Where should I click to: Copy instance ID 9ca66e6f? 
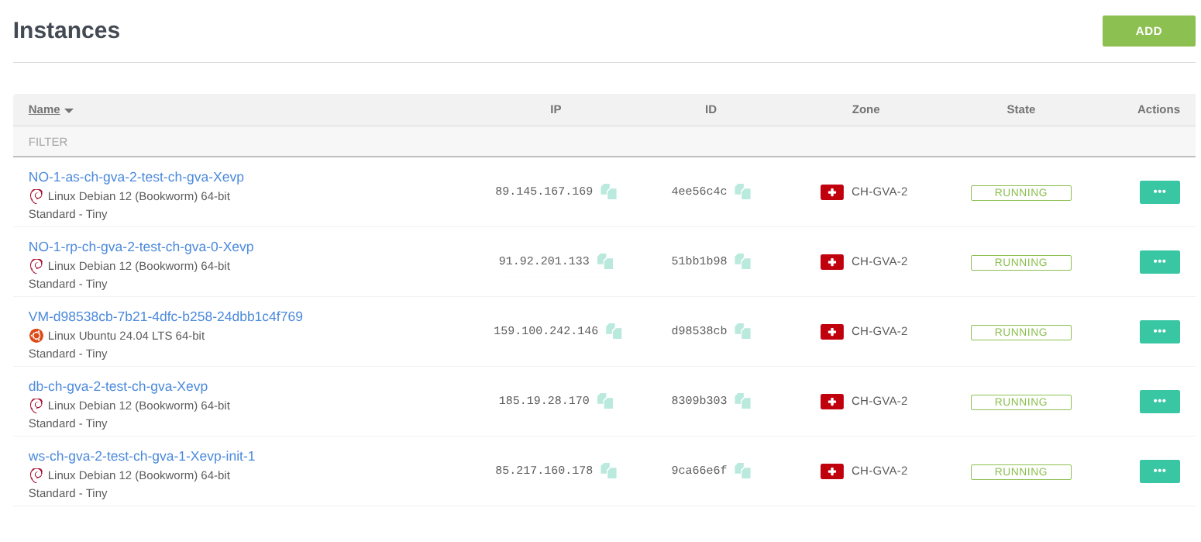tap(742, 471)
